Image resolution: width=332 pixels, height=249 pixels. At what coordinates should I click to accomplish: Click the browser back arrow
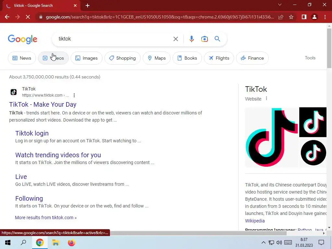pos(7,17)
